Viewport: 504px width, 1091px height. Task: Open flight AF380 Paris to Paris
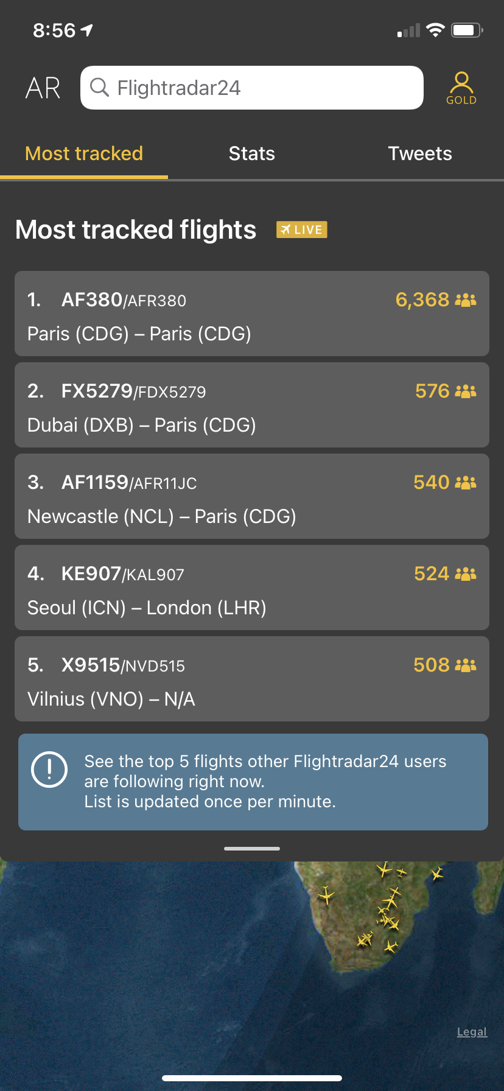pos(252,314)
